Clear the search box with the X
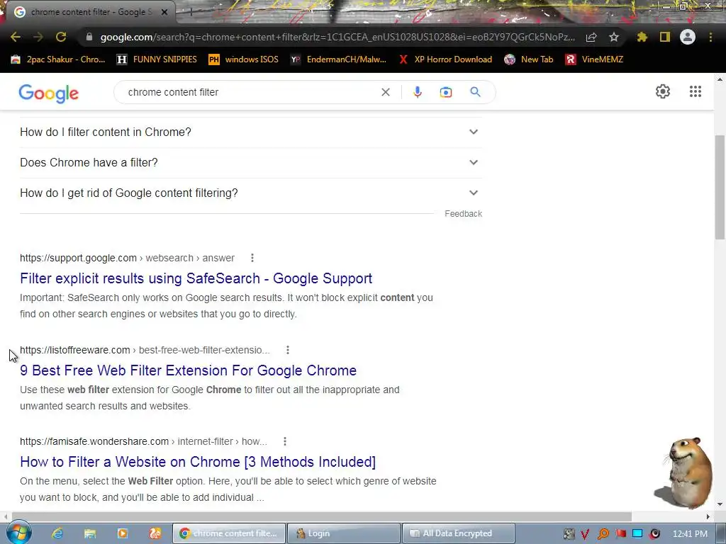The height and width of the screenshot is (544, 726). point(385,92)
